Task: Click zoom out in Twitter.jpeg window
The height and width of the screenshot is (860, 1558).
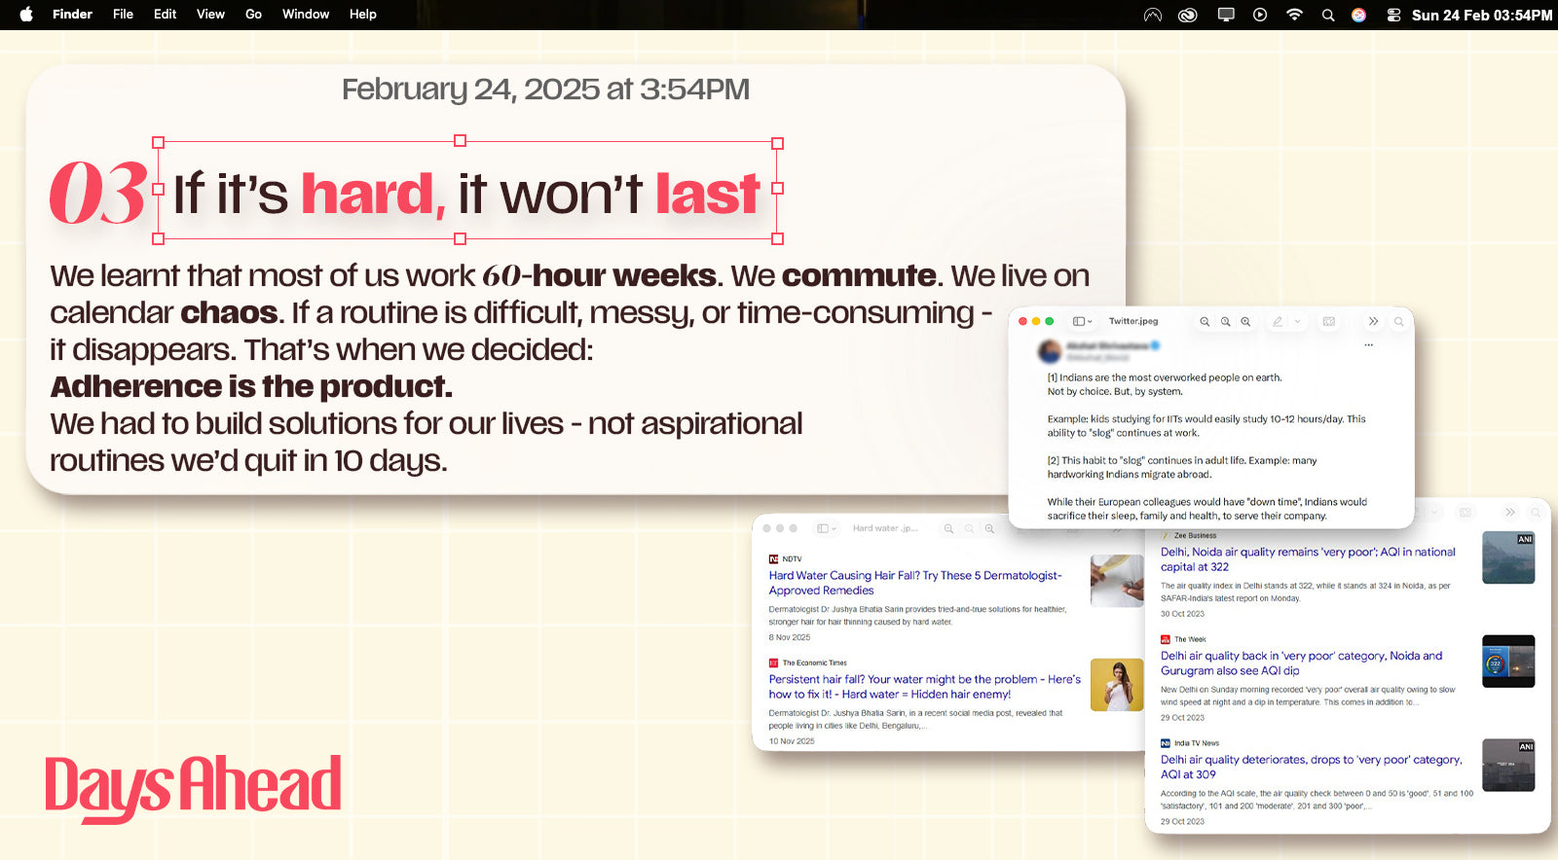Action: click(1205, 322)
